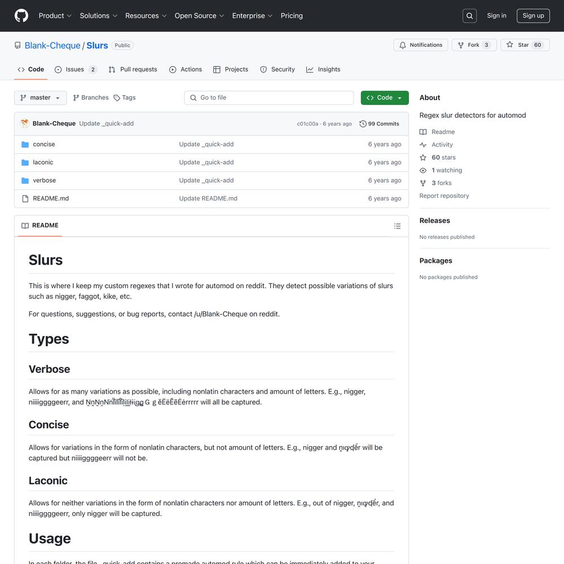Switch to the Projects tab
564x564 pixels.
(231, 69)
